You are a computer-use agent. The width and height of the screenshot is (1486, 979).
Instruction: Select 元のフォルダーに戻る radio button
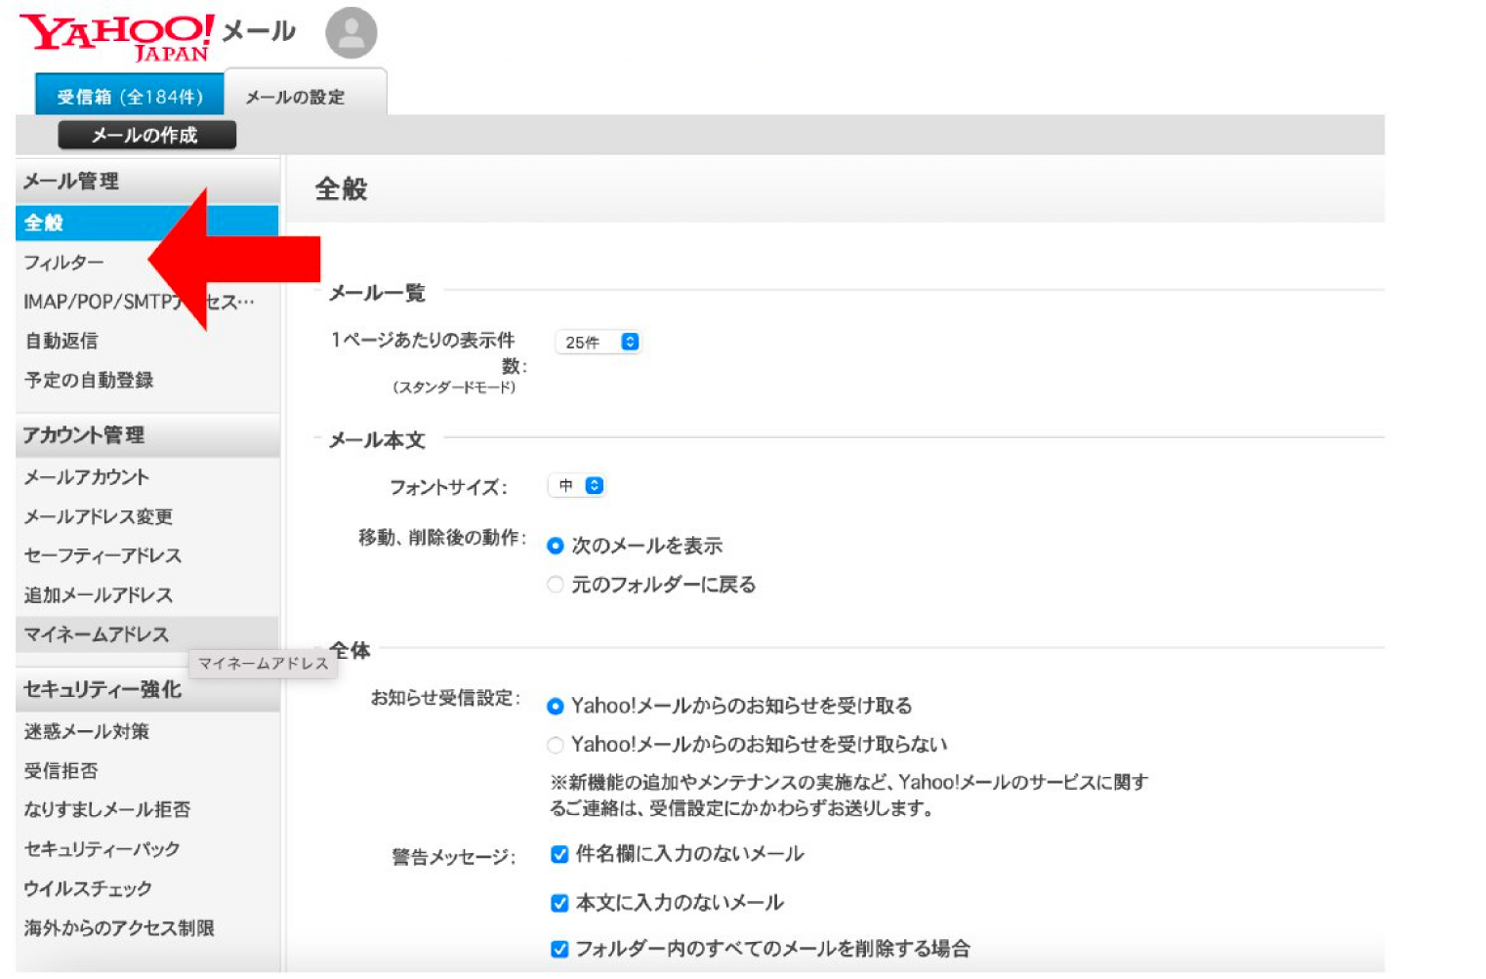(556, 584)
